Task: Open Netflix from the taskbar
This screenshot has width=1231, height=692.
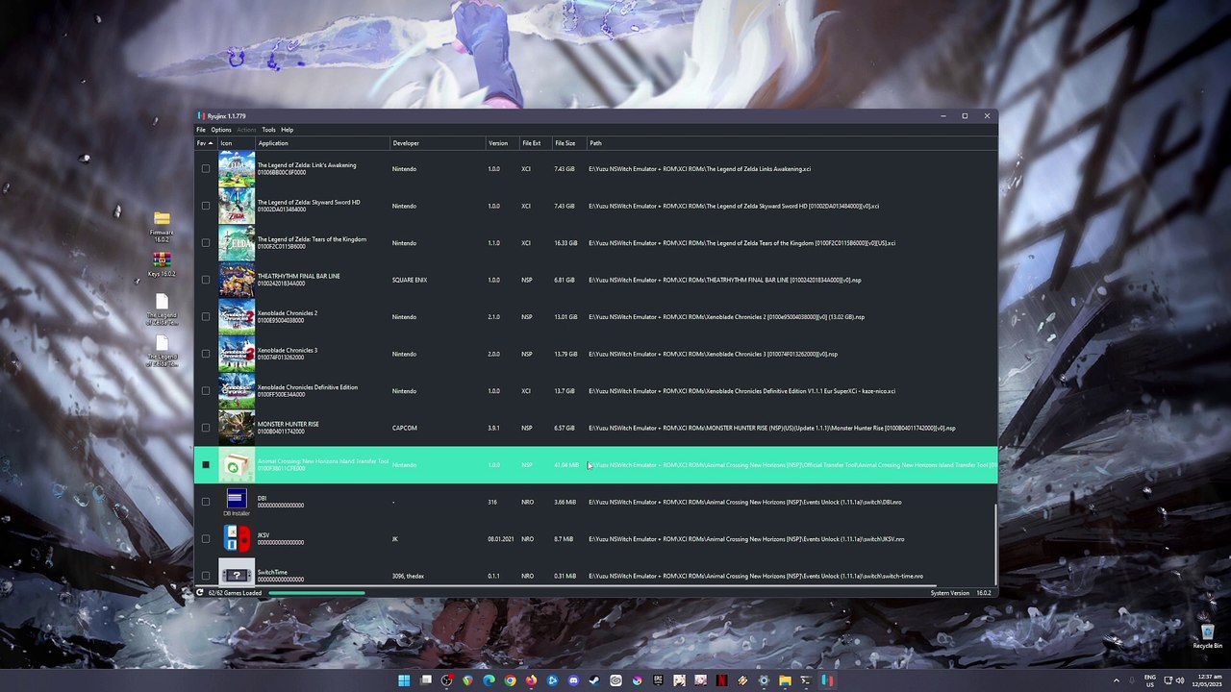Action: (721, 680)
